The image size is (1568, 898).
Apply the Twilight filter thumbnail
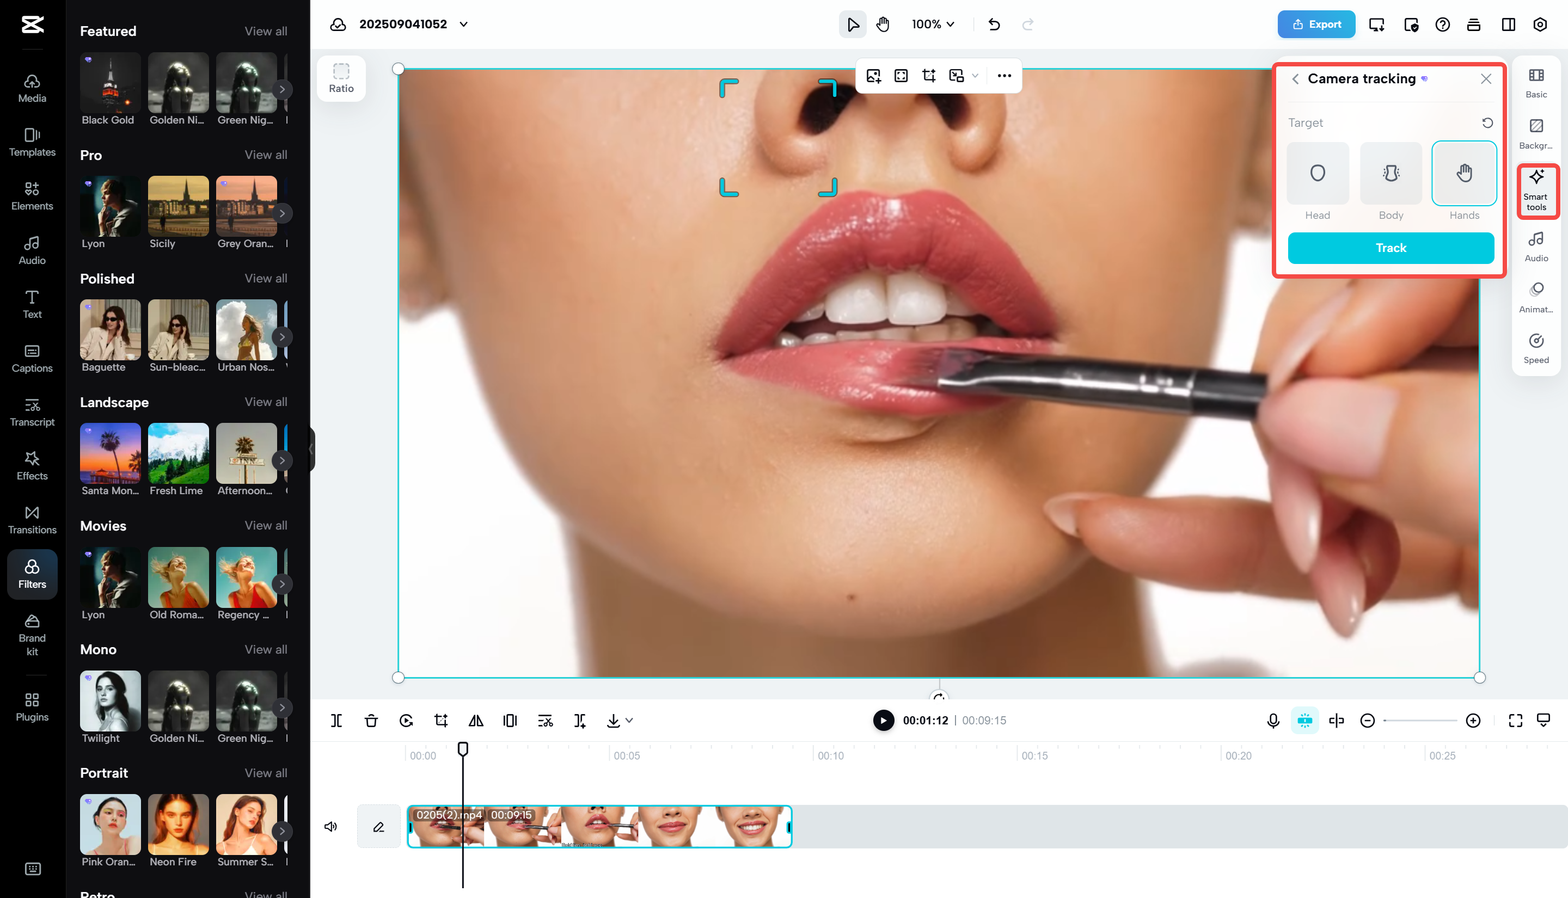[110, 700]
